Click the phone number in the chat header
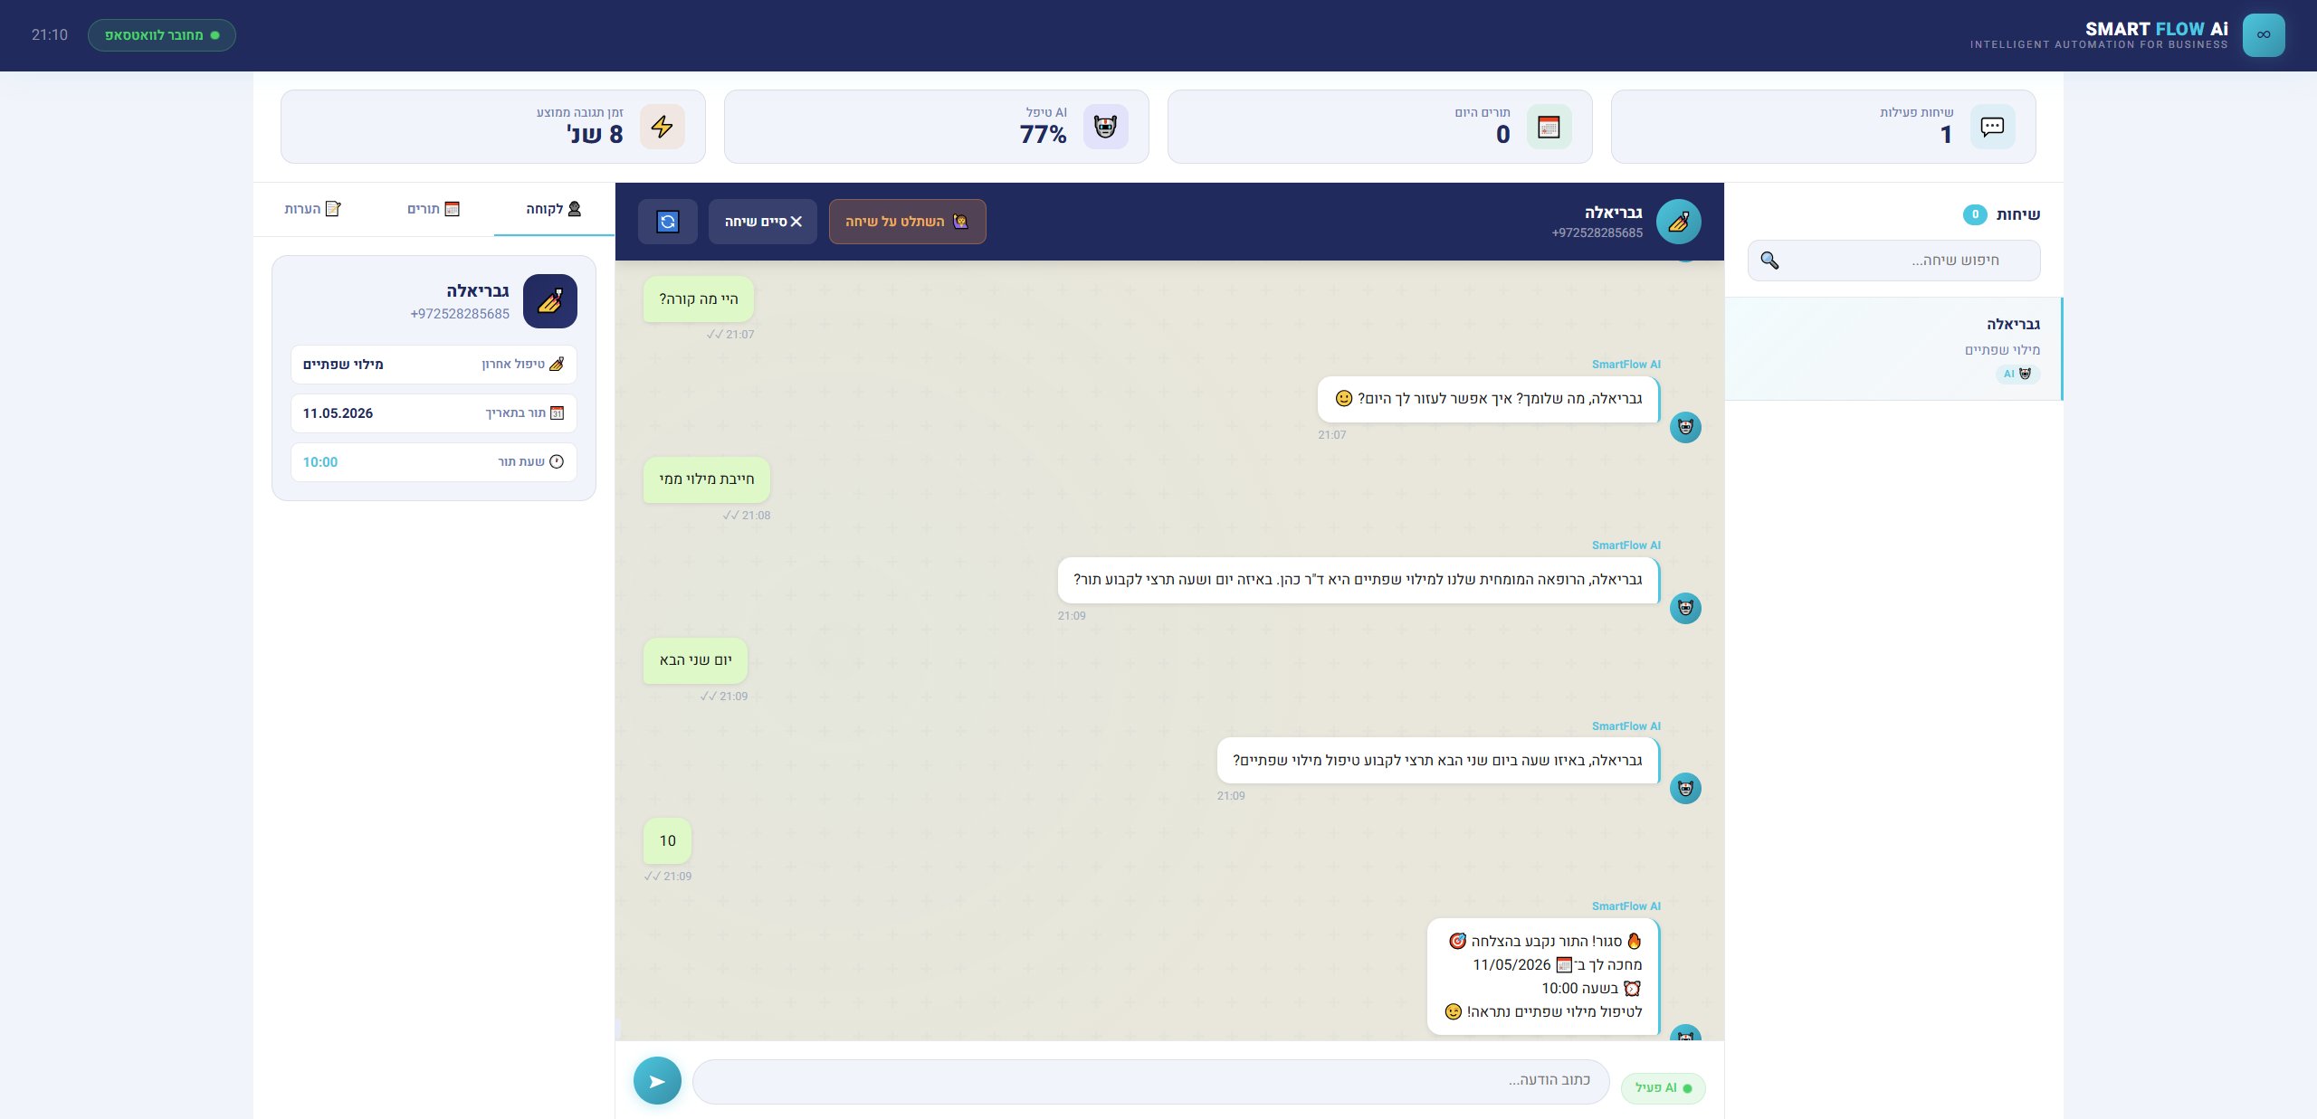Image resolution: width=2317 pixels, height=1119 pixels. 1597,233
